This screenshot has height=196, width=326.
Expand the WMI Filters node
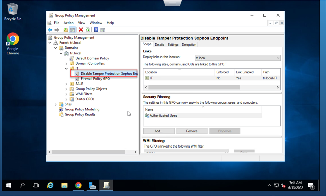coord(66,94)
